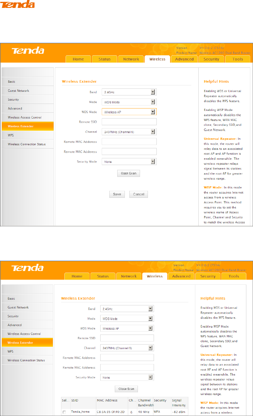The image size is (253, 416).
Task: Open the Channel dropdown in the lower screenshot
Action: click(x=127, y=348)
